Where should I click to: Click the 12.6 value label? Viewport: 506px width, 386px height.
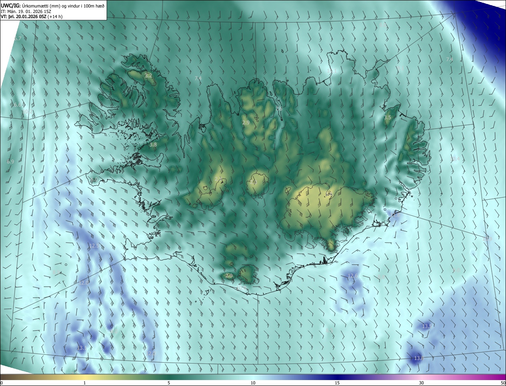353,275
